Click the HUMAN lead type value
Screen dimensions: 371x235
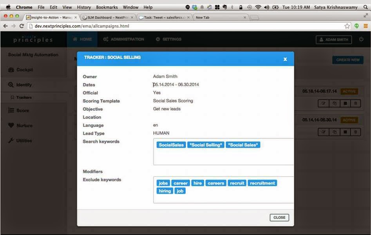[x=161, y=133]
